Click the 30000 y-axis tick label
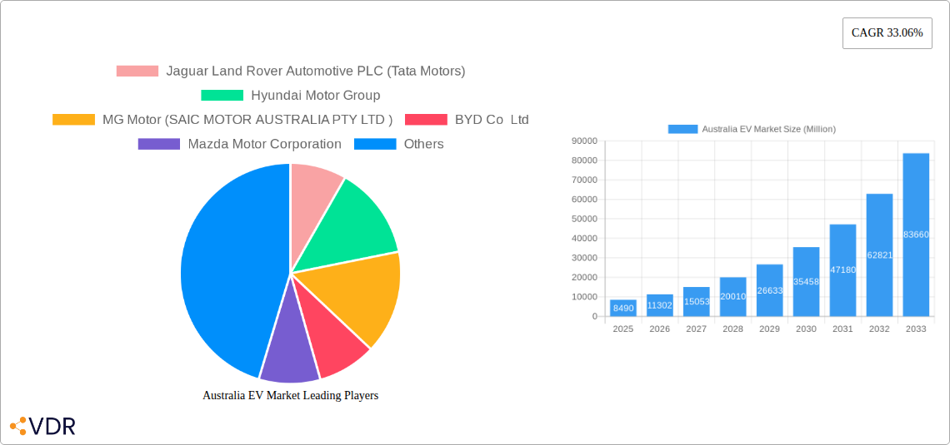This screenshot has height=445, width=950. coord(584,258)
